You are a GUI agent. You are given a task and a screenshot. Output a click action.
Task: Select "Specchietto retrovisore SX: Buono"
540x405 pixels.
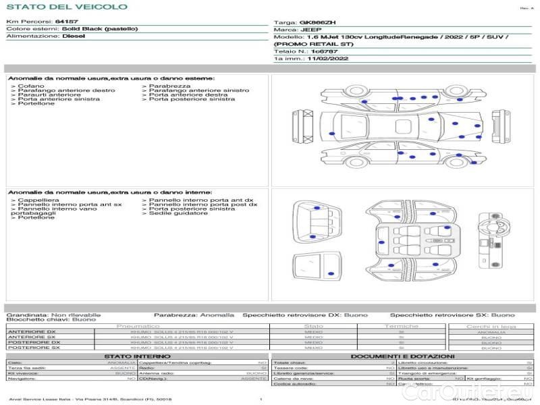click(452, 315)
